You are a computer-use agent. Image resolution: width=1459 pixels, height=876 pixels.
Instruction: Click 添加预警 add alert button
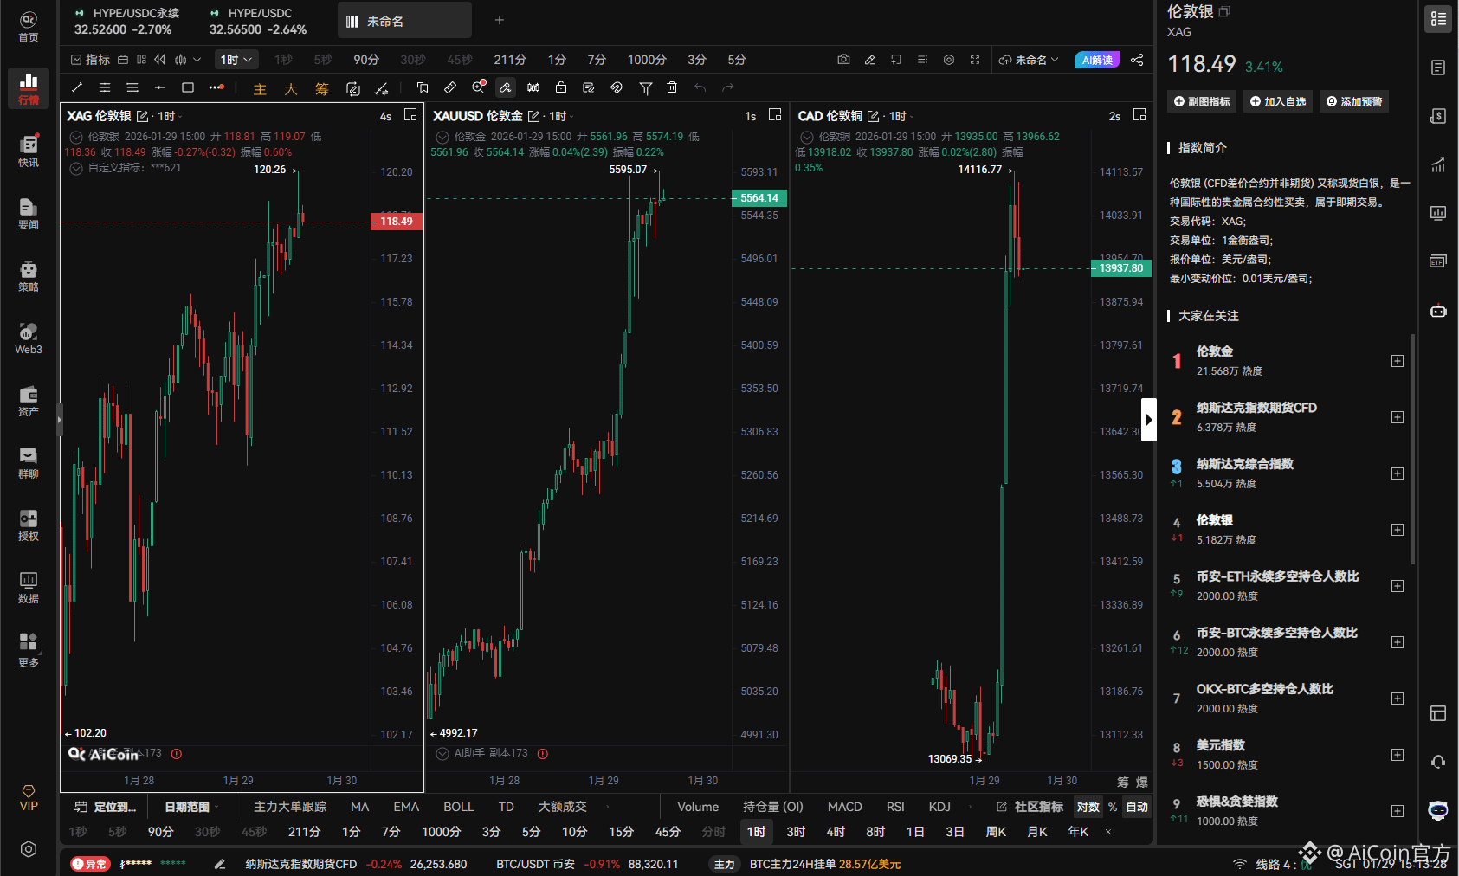coord(1354,101)
